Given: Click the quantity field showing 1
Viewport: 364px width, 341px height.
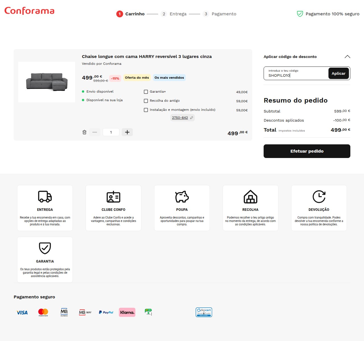Looking at the screenshot, I should [x=111, y=132].
